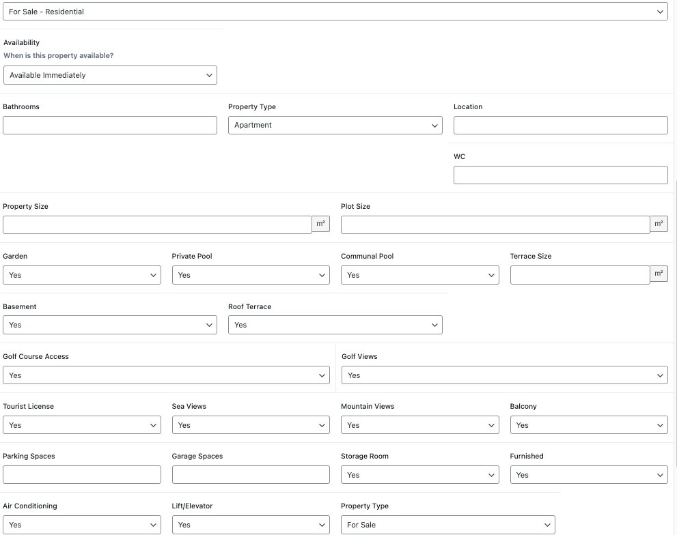The image size is (677, 535).
Task: Expand the Roof Terrace dropdown
Action: pos(335,325)
